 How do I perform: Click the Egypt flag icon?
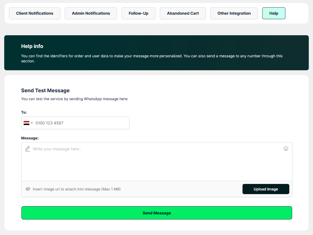(x=27, y=123)
